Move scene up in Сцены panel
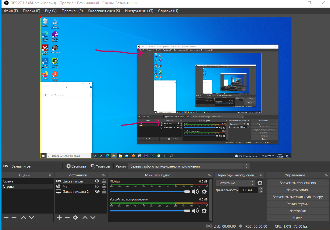Viewport: 330px width, 230px height. pyautogui.click(x=23, y=218)
